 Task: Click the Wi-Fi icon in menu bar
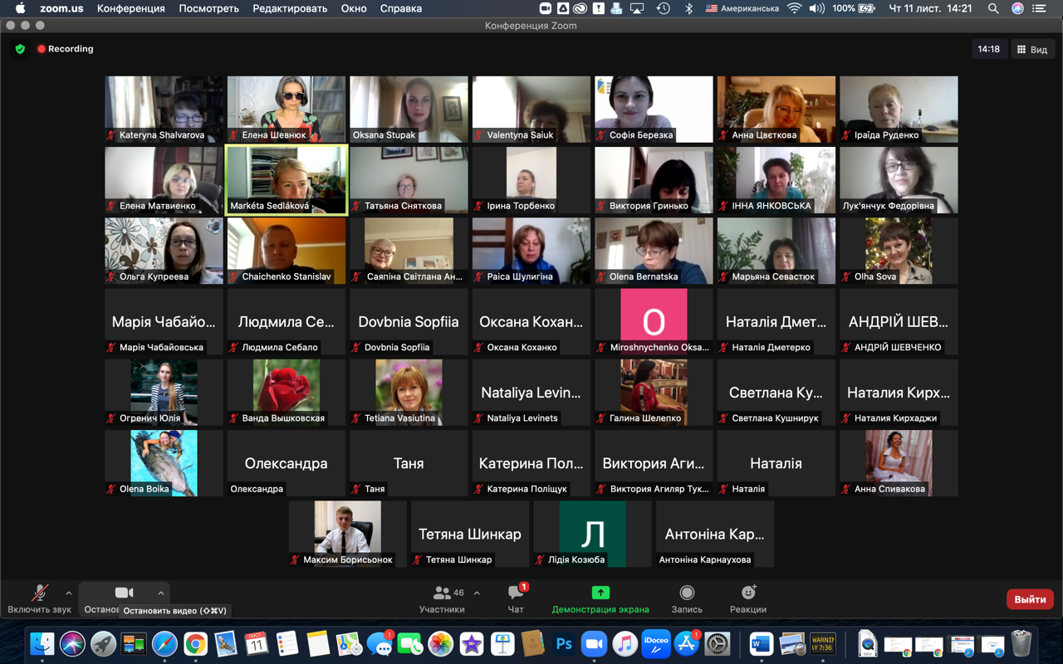[x=795, y=8]
